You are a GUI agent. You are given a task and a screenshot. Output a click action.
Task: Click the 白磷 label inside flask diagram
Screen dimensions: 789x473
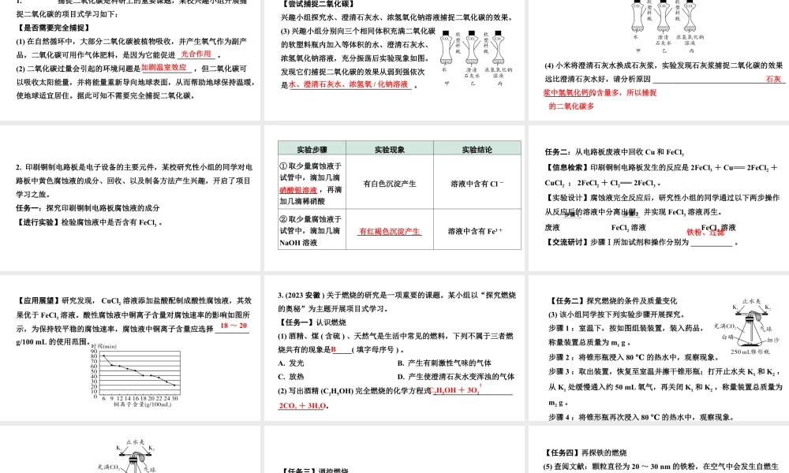[x=726, y=337]
